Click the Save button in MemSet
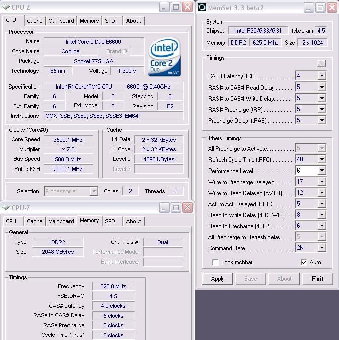The width and height of the screenshot is (339, 340). pos(251,279)
